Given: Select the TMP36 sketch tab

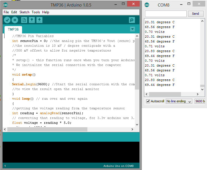Looking at the screenshot, I should [x=13, y=29].
